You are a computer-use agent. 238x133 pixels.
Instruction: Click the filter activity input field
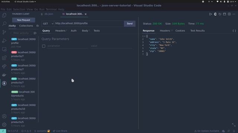[21, 33]
